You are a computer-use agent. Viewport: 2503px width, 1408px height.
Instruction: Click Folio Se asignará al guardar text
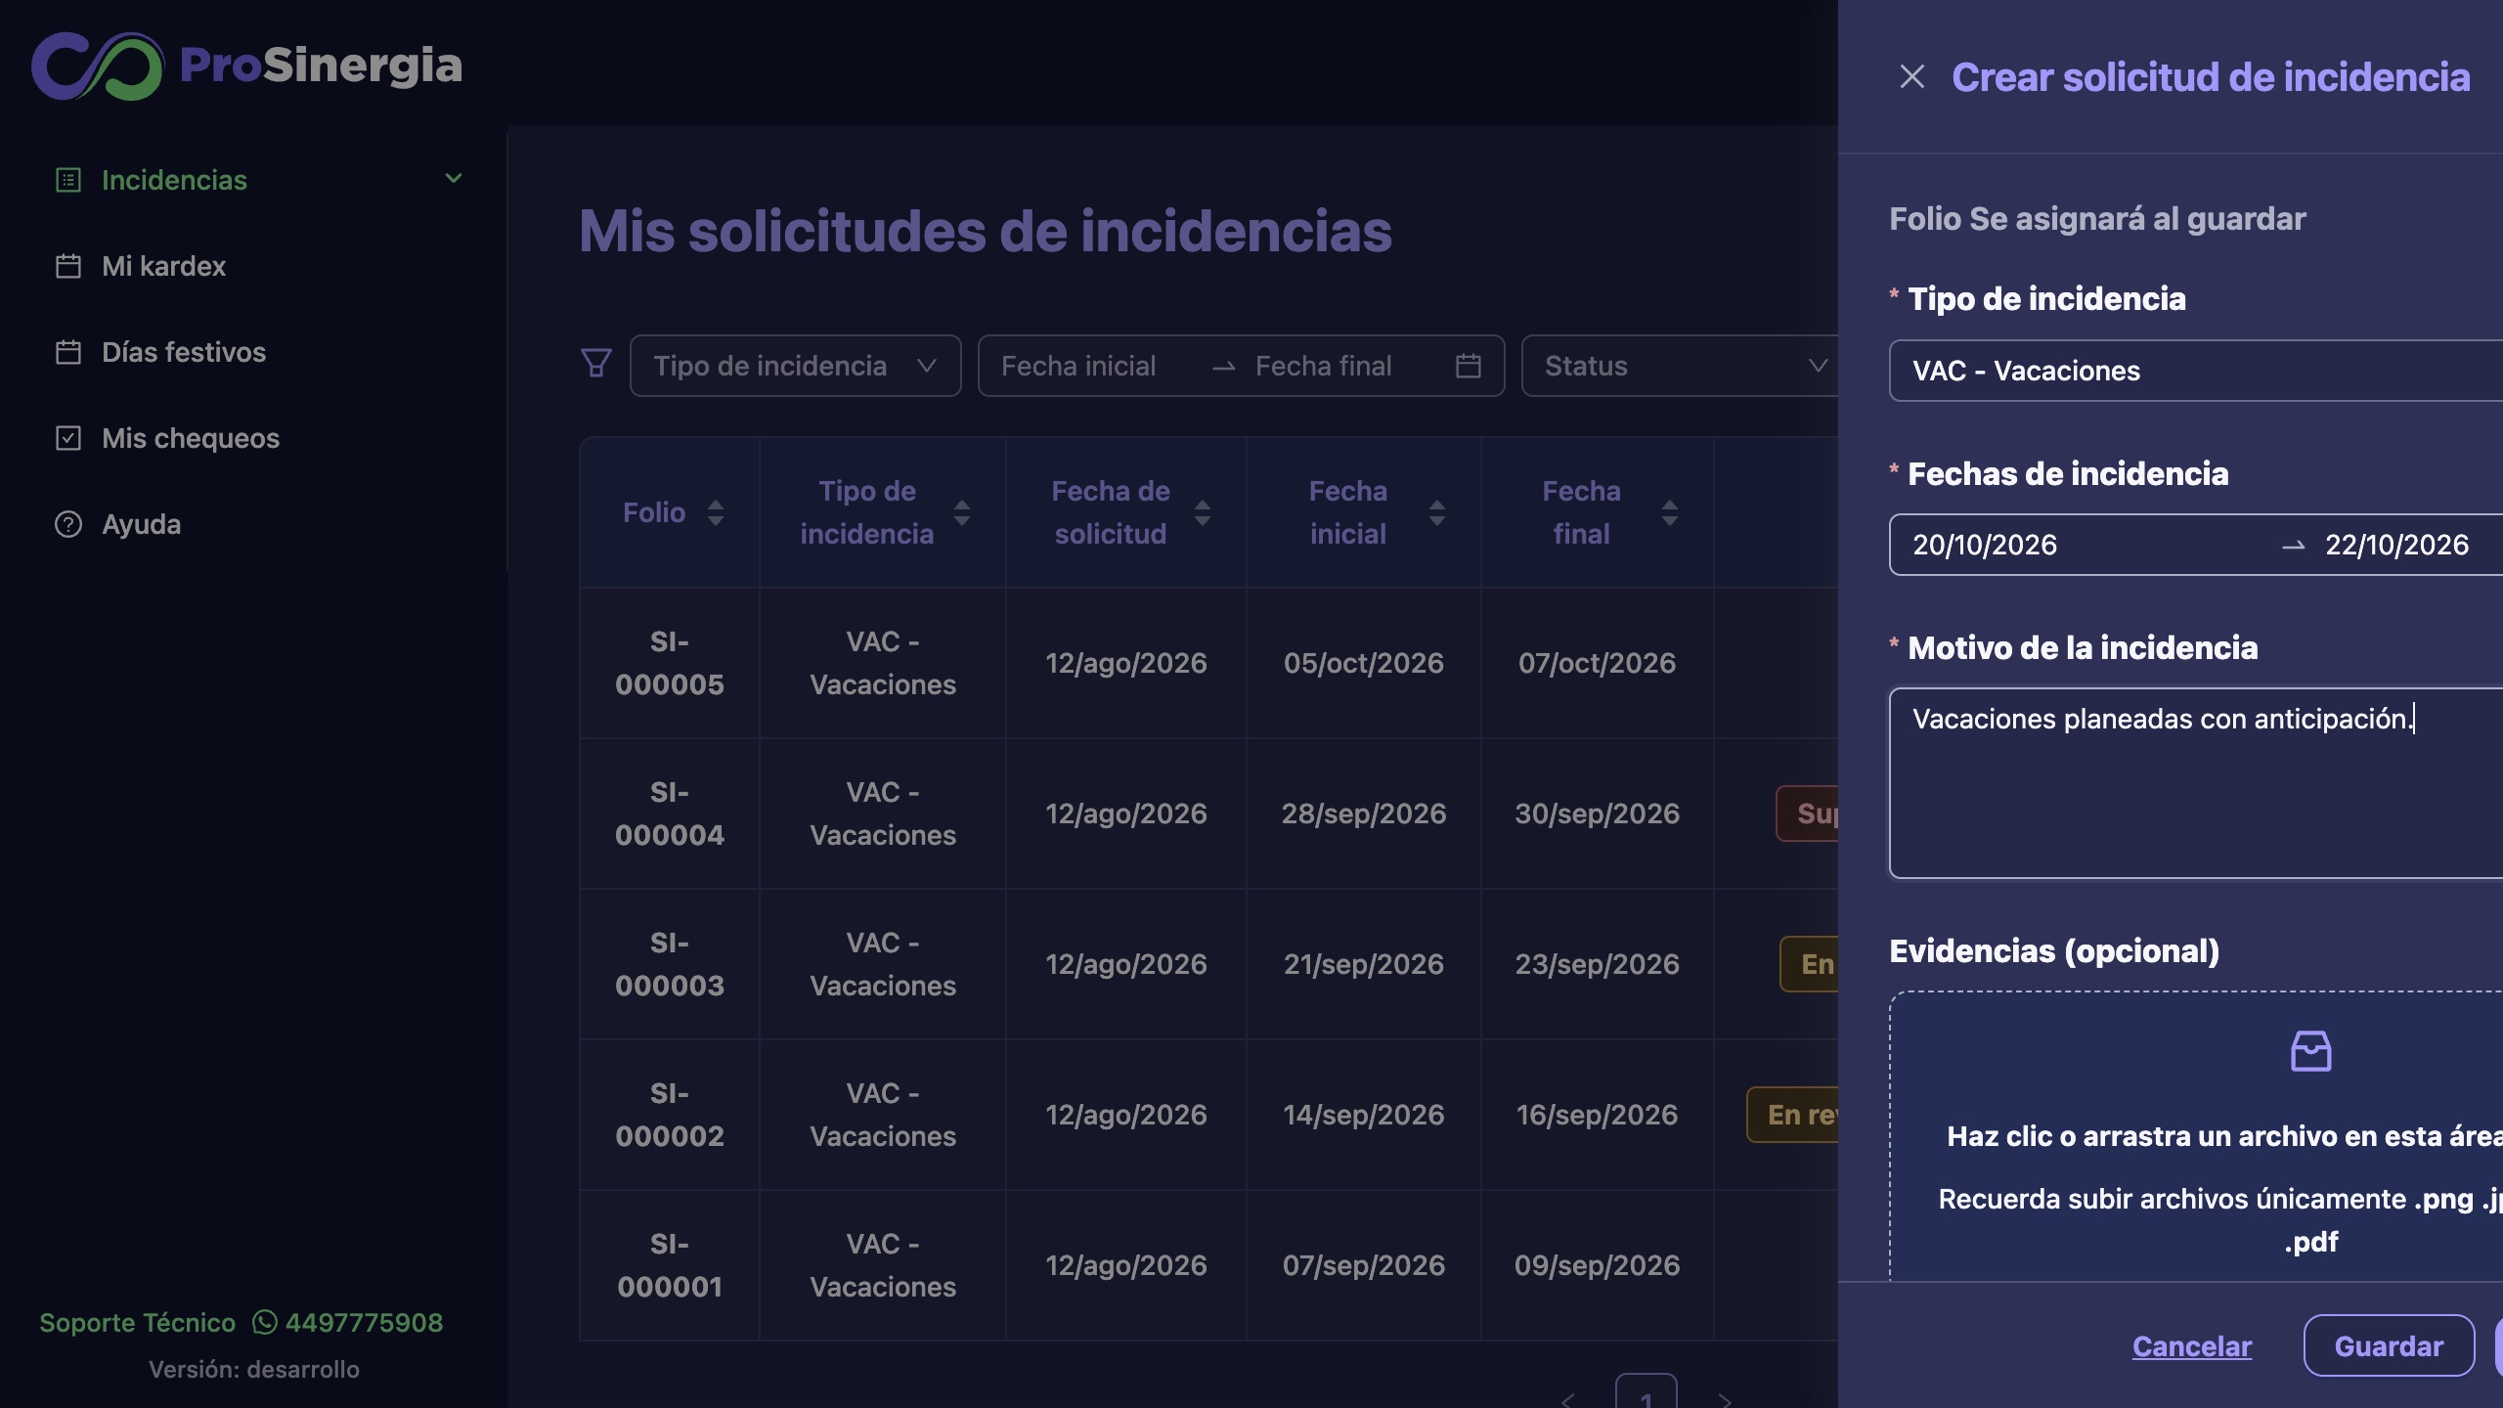[2097, 219]
